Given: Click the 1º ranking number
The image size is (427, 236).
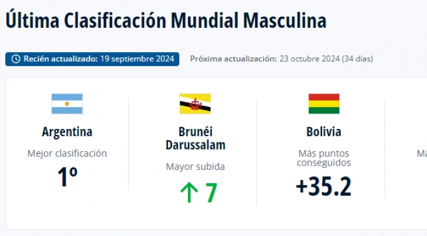Looking at the screenshot, I should pyautogui.click(x=68, y=177).
